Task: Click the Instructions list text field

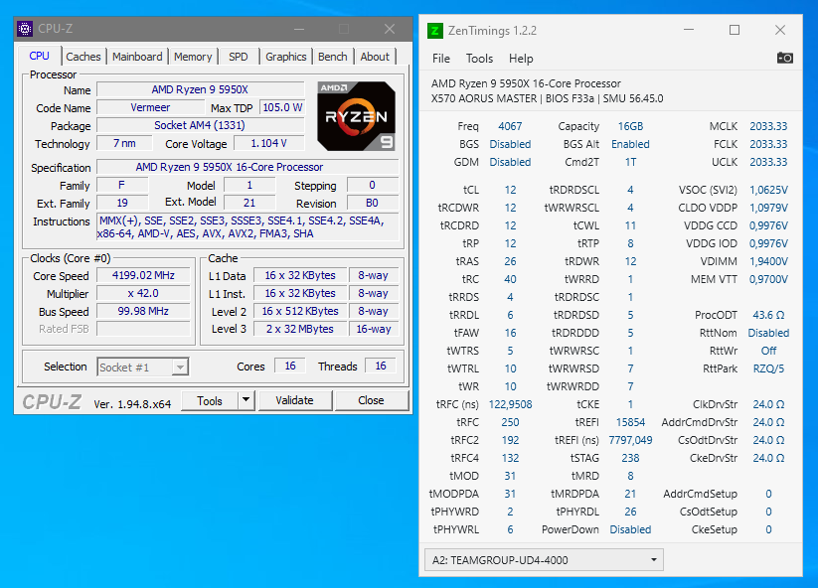Action: point(247,226)
